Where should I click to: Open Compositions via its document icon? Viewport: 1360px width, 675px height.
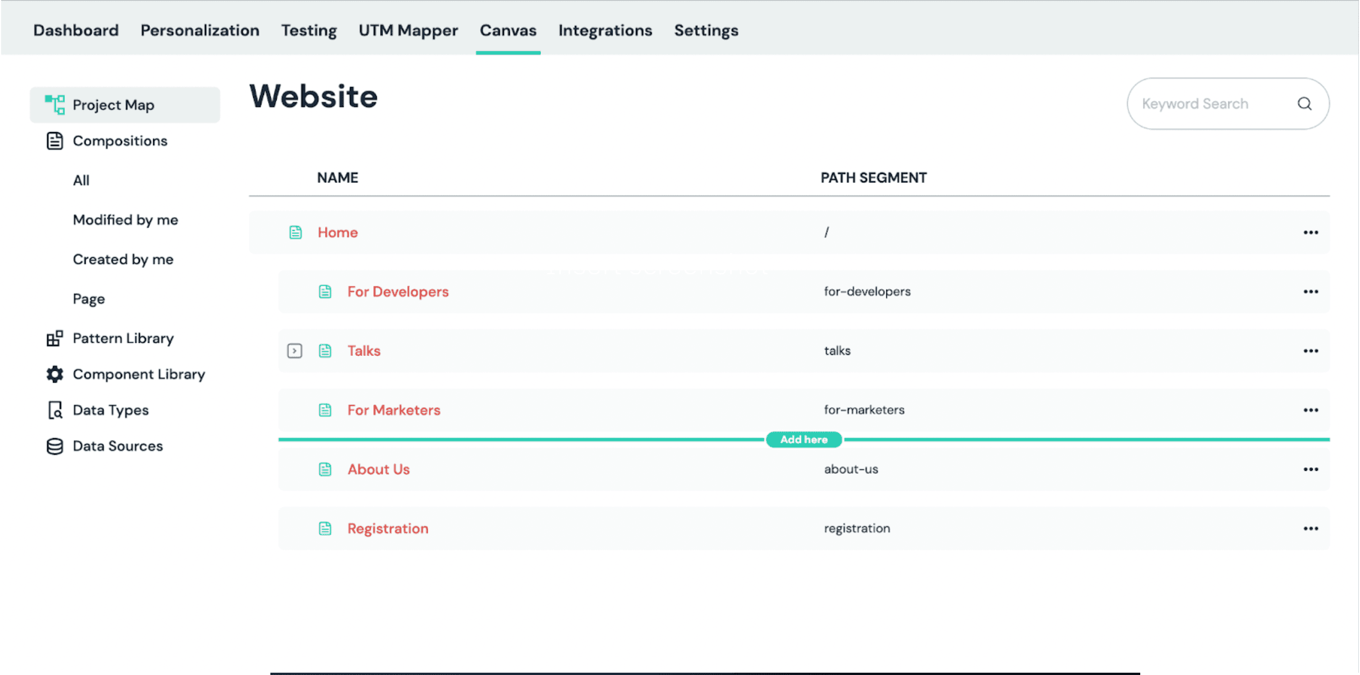[55, 140]
